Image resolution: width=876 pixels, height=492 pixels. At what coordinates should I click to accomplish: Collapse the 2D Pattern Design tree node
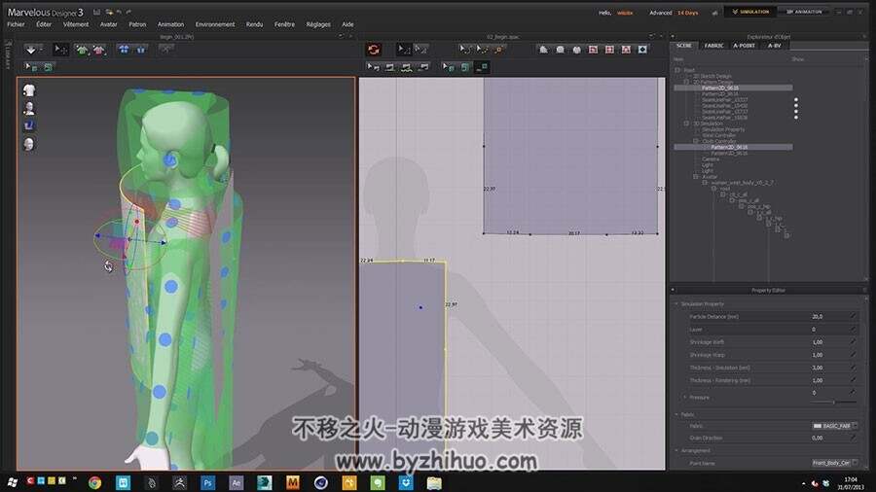686,82
